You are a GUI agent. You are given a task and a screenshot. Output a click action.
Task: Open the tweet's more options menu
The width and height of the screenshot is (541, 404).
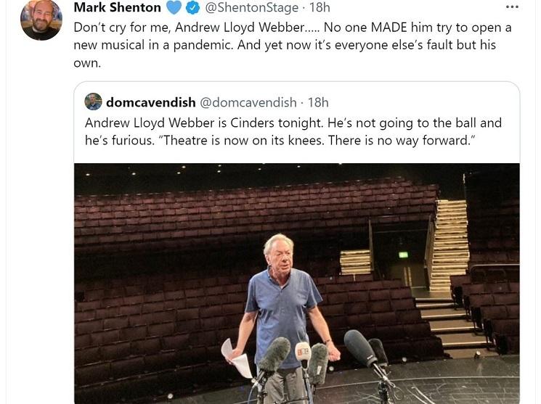pyautogui.click(x=512, y=7)
